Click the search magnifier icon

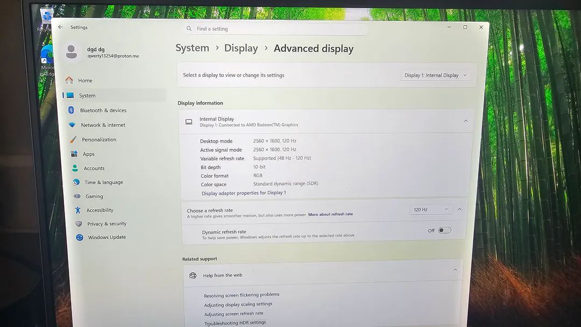click(189, 29)
